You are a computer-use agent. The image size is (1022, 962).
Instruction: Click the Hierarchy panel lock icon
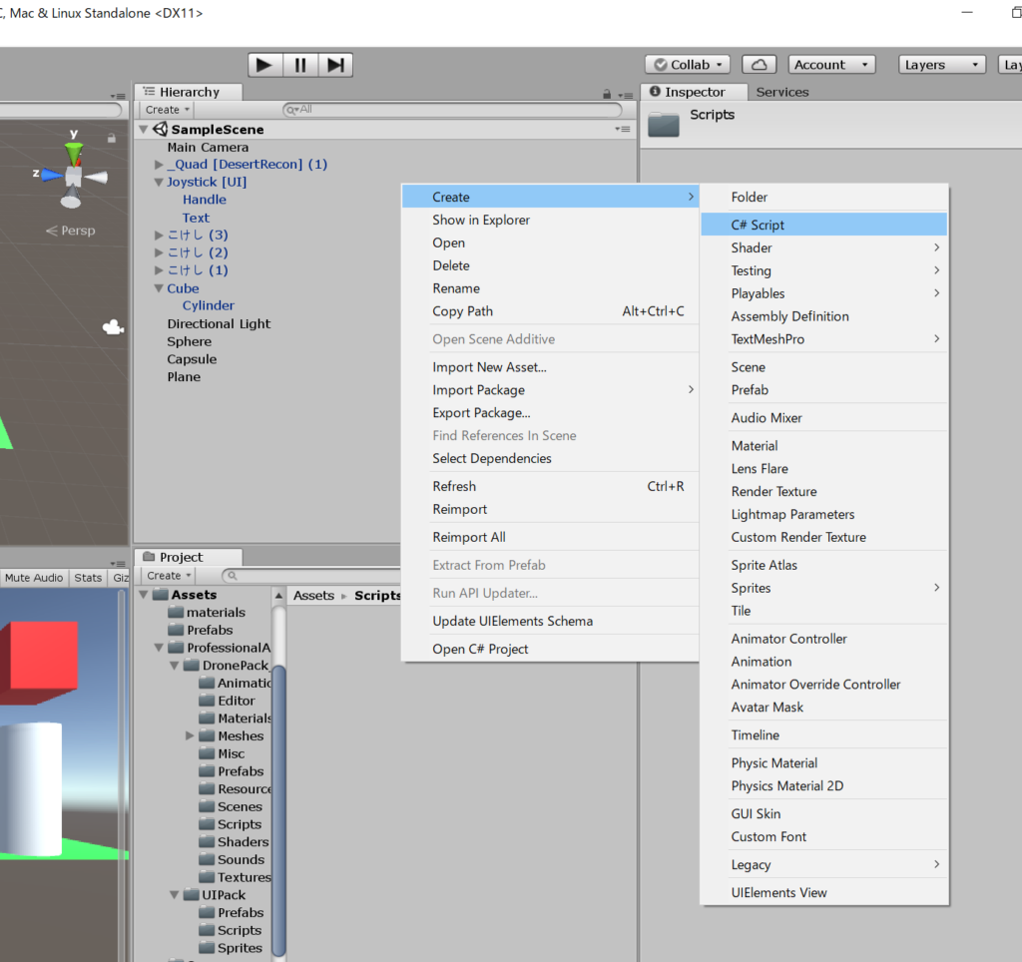point(607,94)
